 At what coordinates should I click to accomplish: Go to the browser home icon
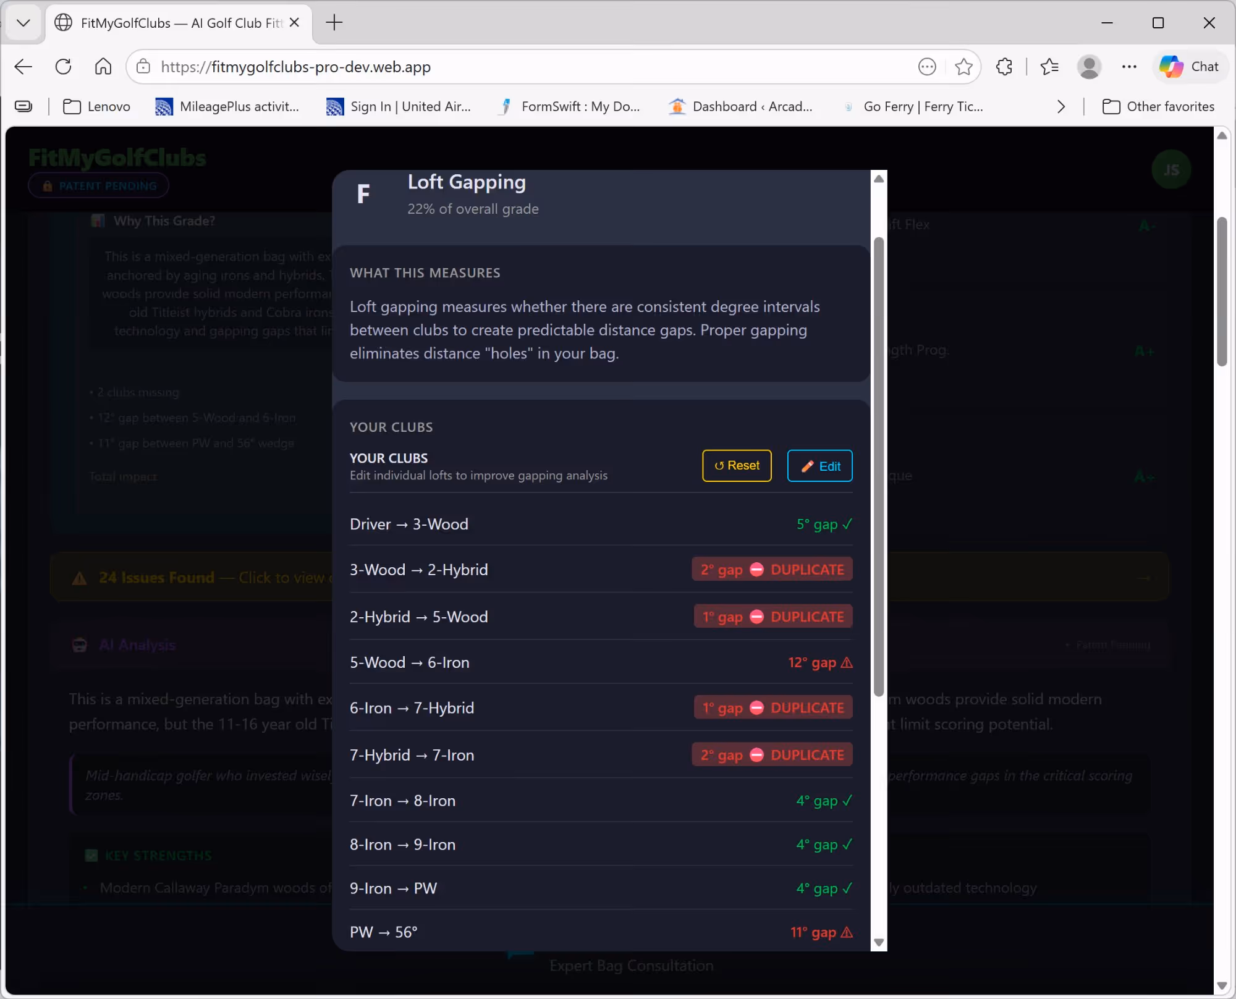click(103, 67)
